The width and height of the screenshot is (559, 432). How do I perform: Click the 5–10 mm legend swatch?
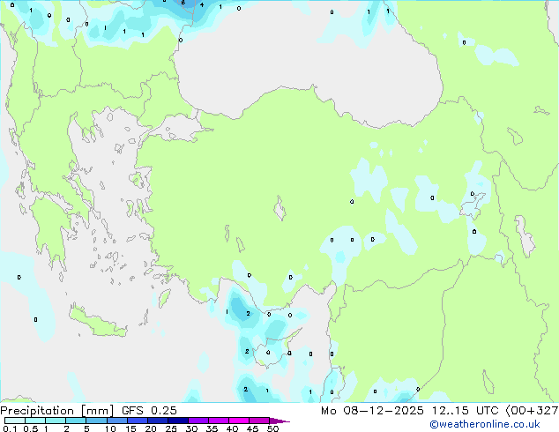pos(96,421)
